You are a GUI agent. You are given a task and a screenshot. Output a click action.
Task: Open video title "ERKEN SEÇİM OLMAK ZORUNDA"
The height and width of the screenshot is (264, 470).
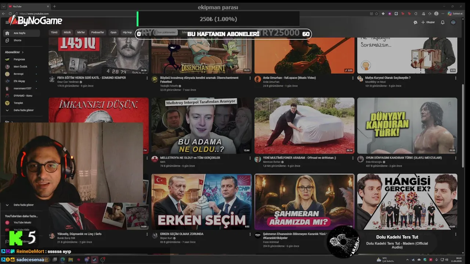point(182,234)
